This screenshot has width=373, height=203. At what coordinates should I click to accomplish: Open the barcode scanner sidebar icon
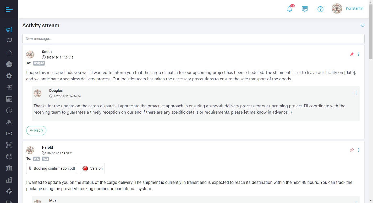pos(9,145)
